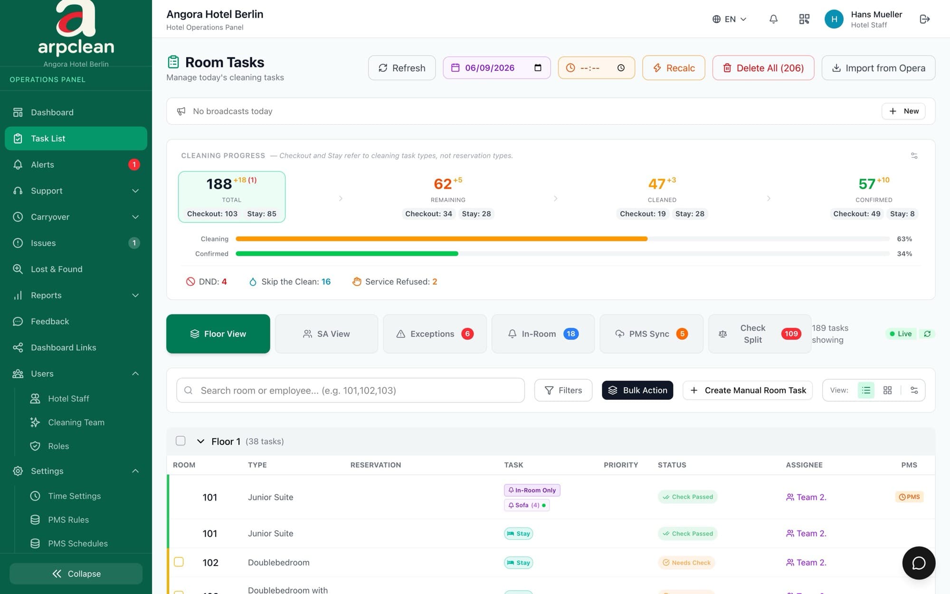Open the date picker calendar icon
Image resolution: width=950 pixels, height=594 pixels.
point(538,67)
